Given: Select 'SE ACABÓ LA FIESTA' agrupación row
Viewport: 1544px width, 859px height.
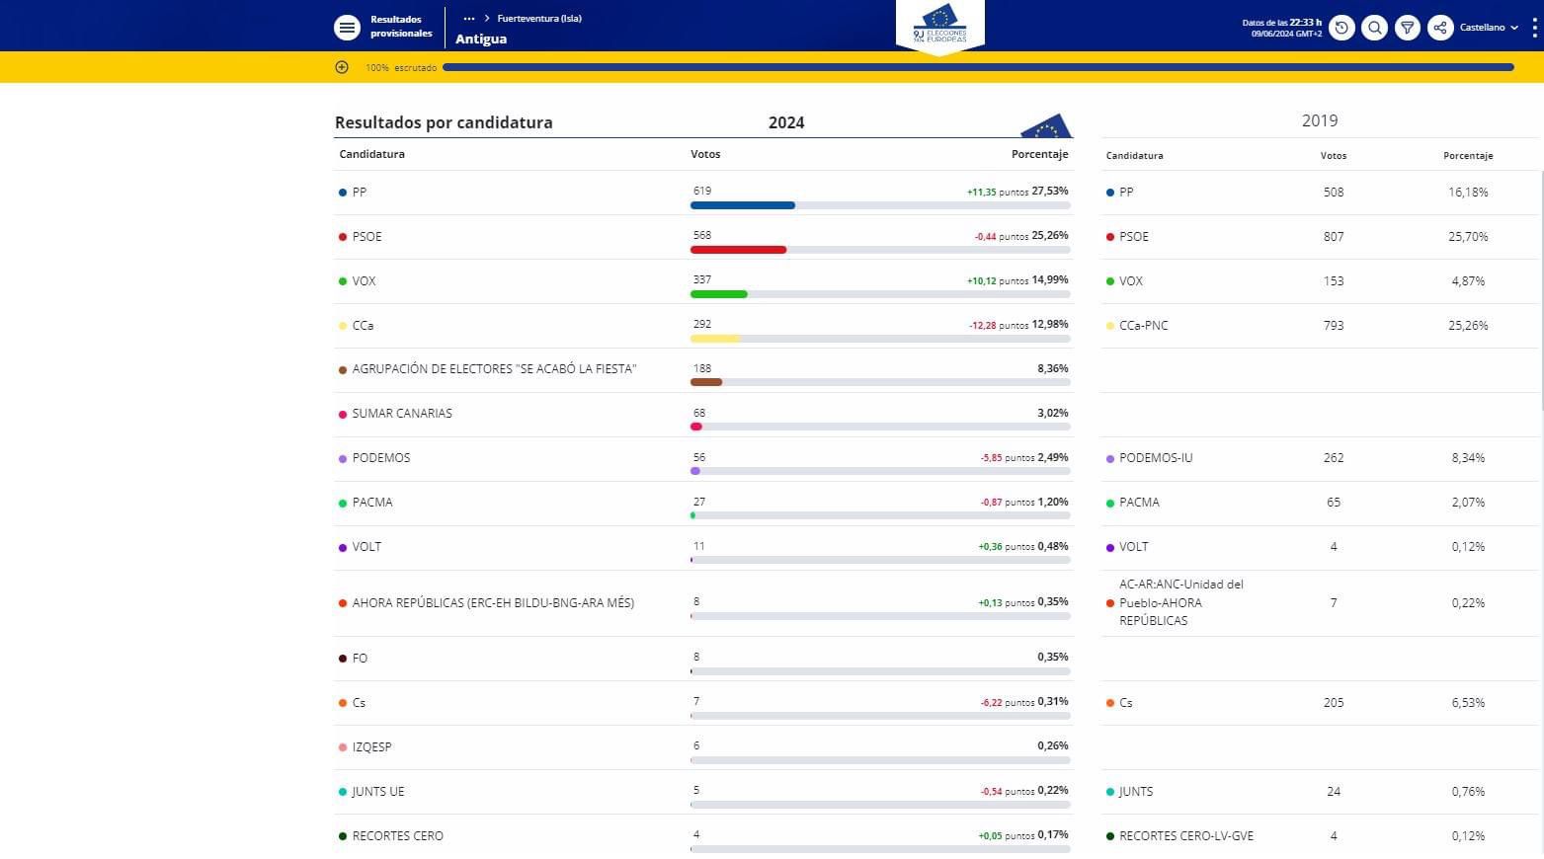Looking at the screenshot, I should 703,370.
